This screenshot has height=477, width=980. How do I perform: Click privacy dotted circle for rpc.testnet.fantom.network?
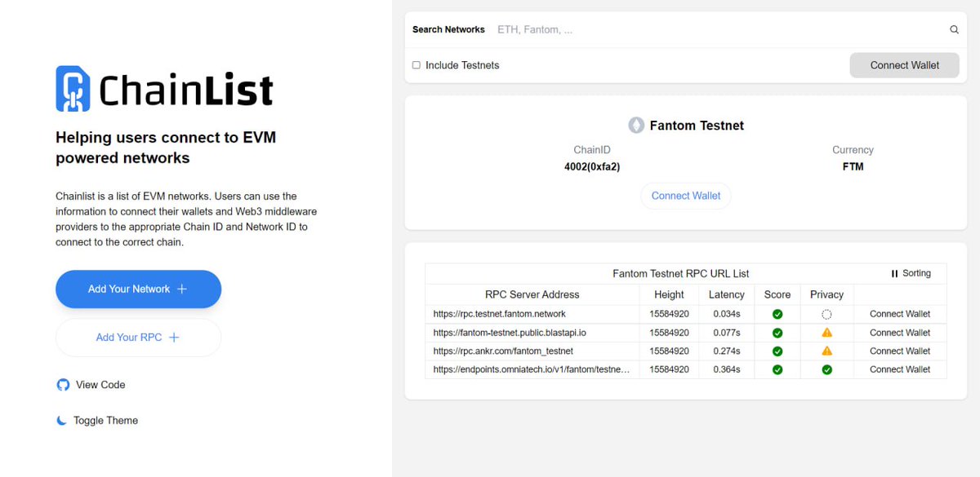coord(826,314)
